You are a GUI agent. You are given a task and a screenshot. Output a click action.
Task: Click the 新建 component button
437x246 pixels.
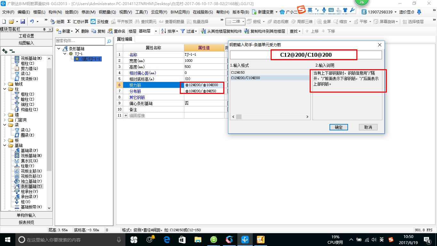pos(64,31)
